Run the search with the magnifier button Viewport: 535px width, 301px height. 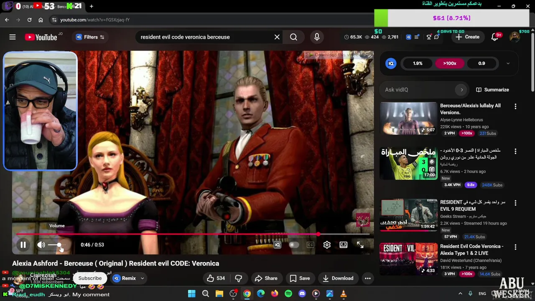[x=293, y=37]
